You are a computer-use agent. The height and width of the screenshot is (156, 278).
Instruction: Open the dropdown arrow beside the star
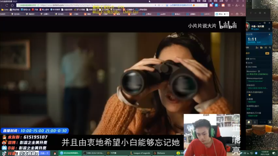click(x=162, y=5)
